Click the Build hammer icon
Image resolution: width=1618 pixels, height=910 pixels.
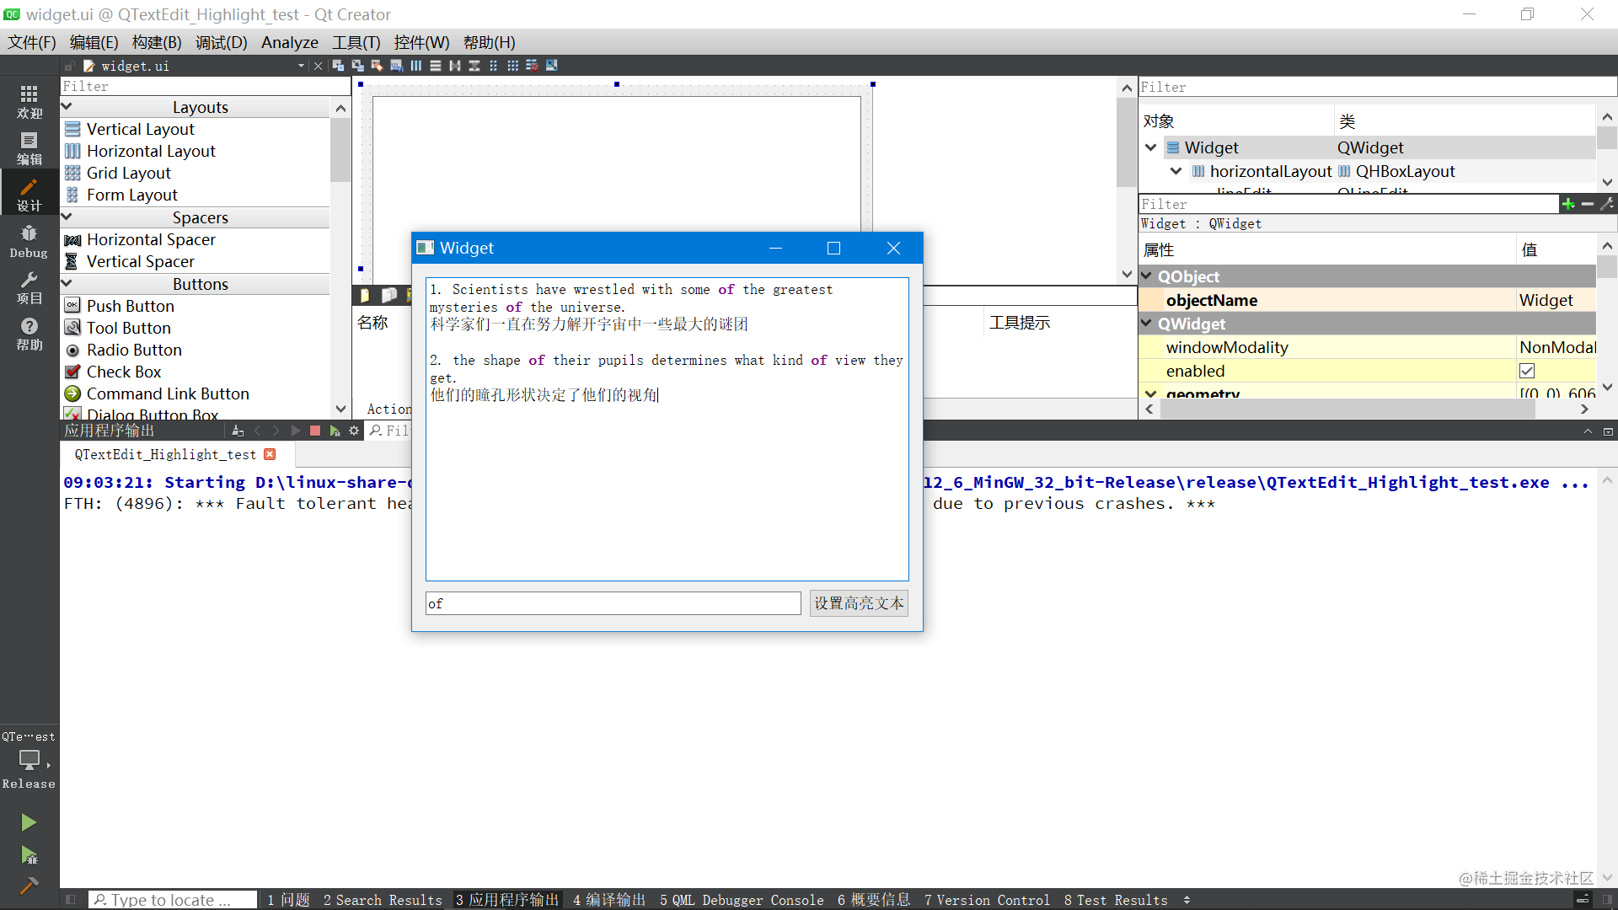(29, 885)
